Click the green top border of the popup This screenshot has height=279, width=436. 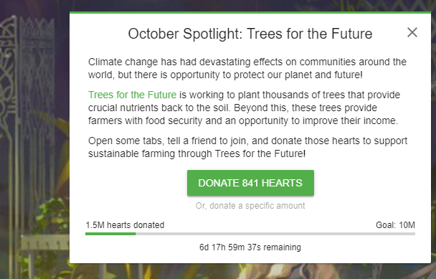coord(250,12)
